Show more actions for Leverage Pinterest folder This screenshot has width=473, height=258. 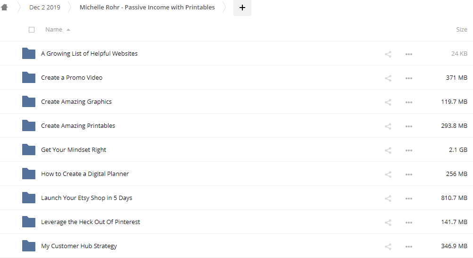click(409, 222)
